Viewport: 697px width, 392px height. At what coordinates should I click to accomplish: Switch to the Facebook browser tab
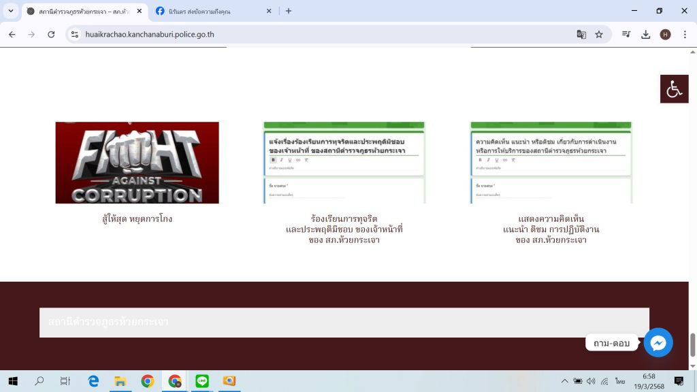pyautogui.click(x=211, y=11)
